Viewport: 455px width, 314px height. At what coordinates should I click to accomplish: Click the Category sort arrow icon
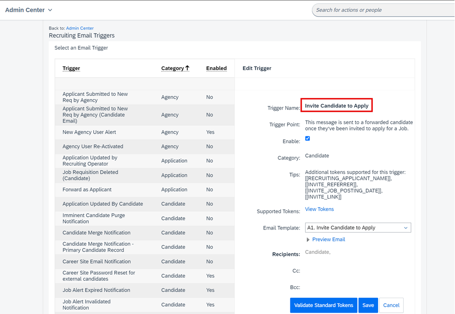pos(187,68)
